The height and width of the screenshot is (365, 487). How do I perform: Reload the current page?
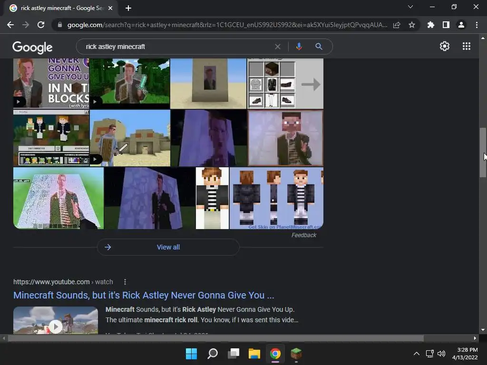(x=41, y=25)
